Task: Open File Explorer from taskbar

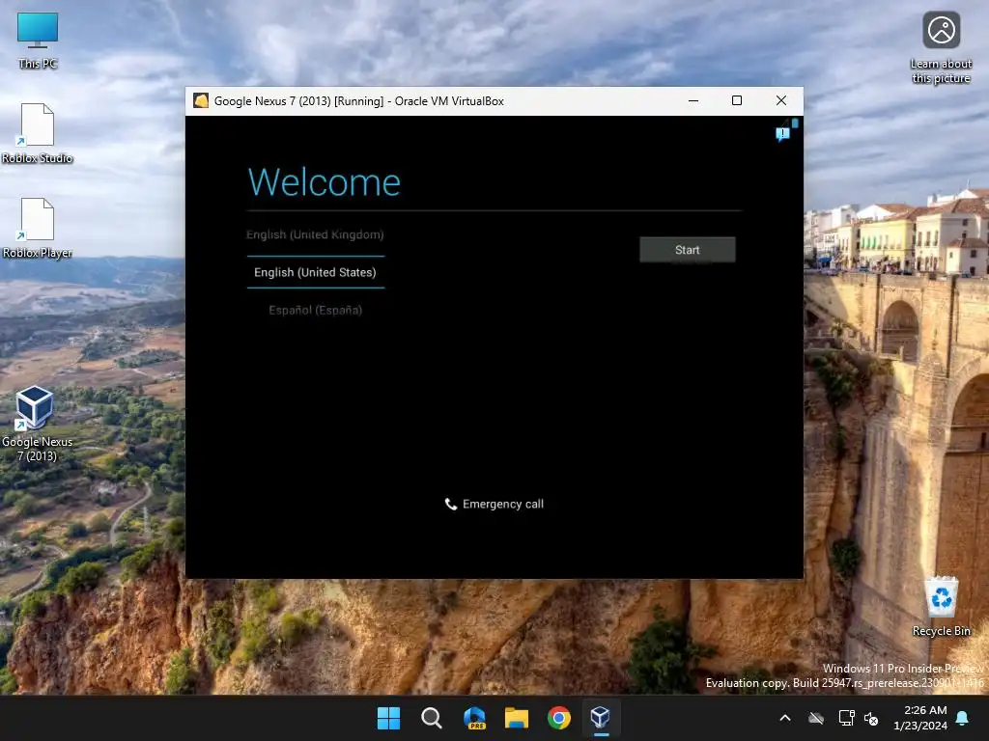Action: click(x=517, y=718)
